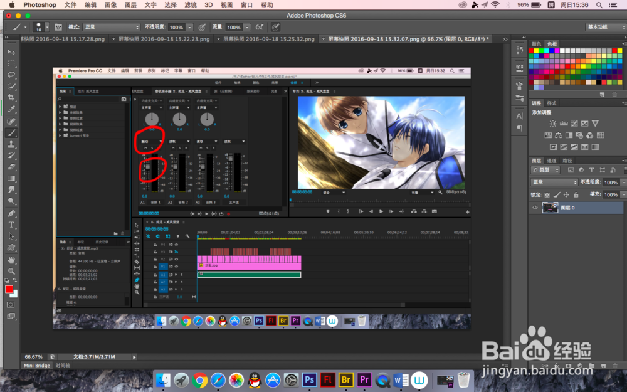Open the Character panel icon
This screenshot has height=392, width=627.
click(519, 116)
